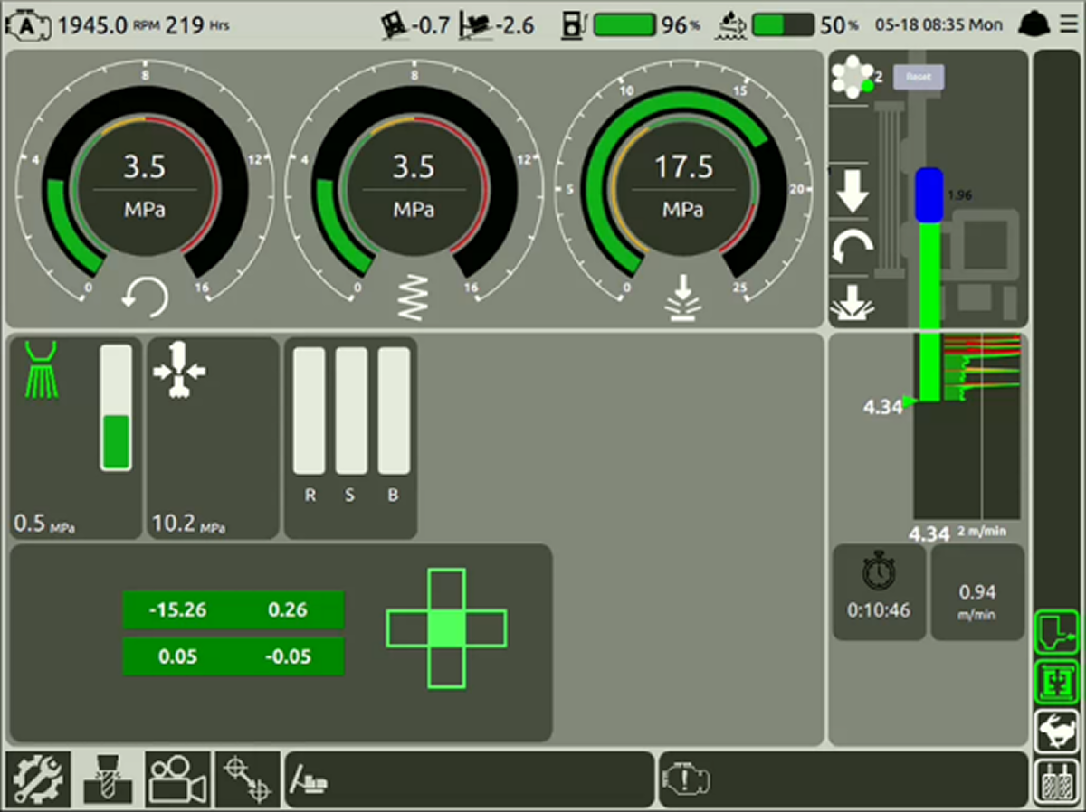The width and height of the screenshot is (1086, 812).
Task: Tap the green cross alignment indicator
Action: point(446,628)
